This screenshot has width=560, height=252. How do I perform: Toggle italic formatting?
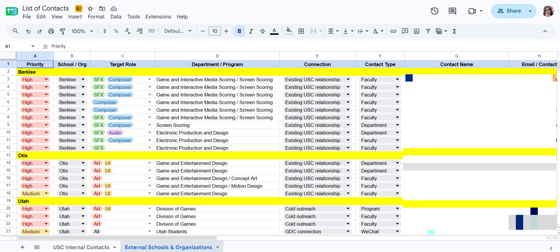[251, 31]
